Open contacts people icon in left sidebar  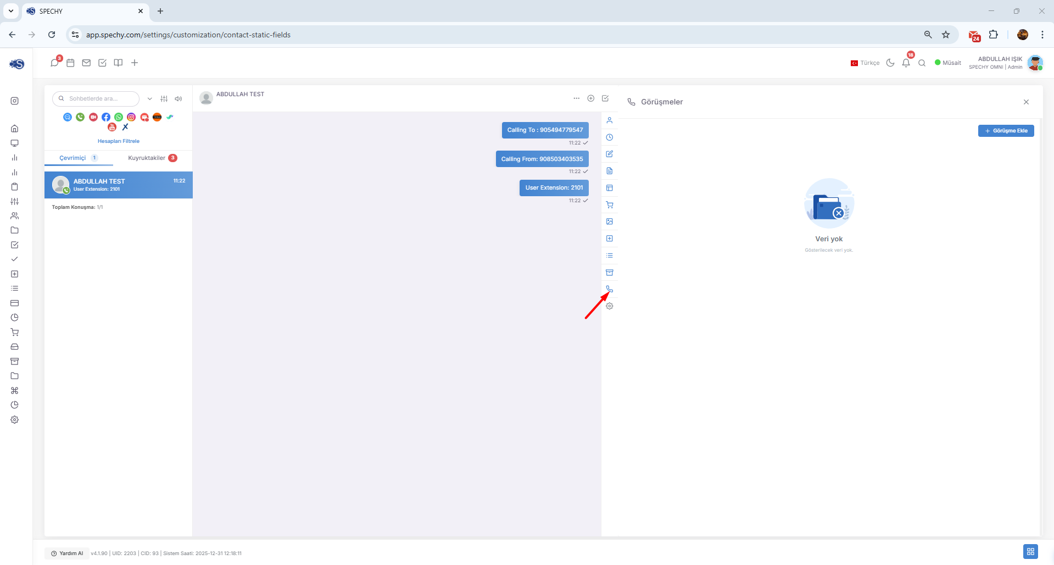coord(15,216)
